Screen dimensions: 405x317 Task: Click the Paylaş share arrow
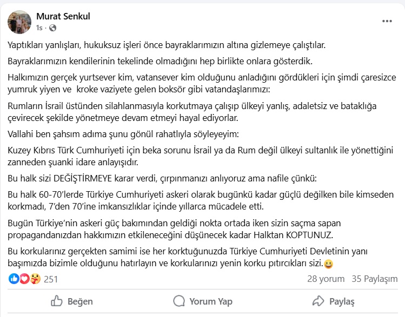(334, 301)
